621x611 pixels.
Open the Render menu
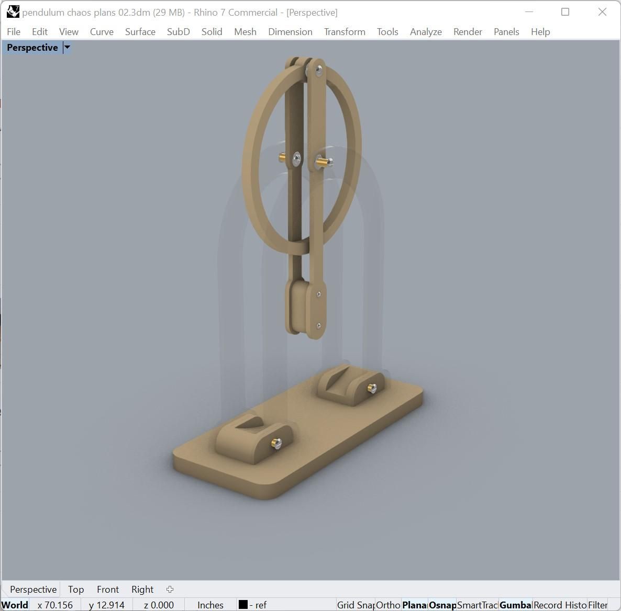pos(467,31)
